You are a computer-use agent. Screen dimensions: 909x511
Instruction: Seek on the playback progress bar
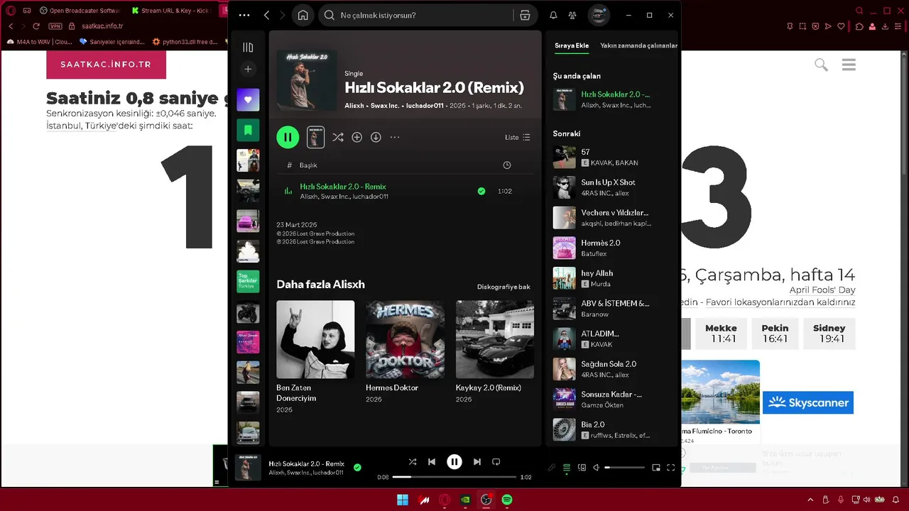coord(454,477)
